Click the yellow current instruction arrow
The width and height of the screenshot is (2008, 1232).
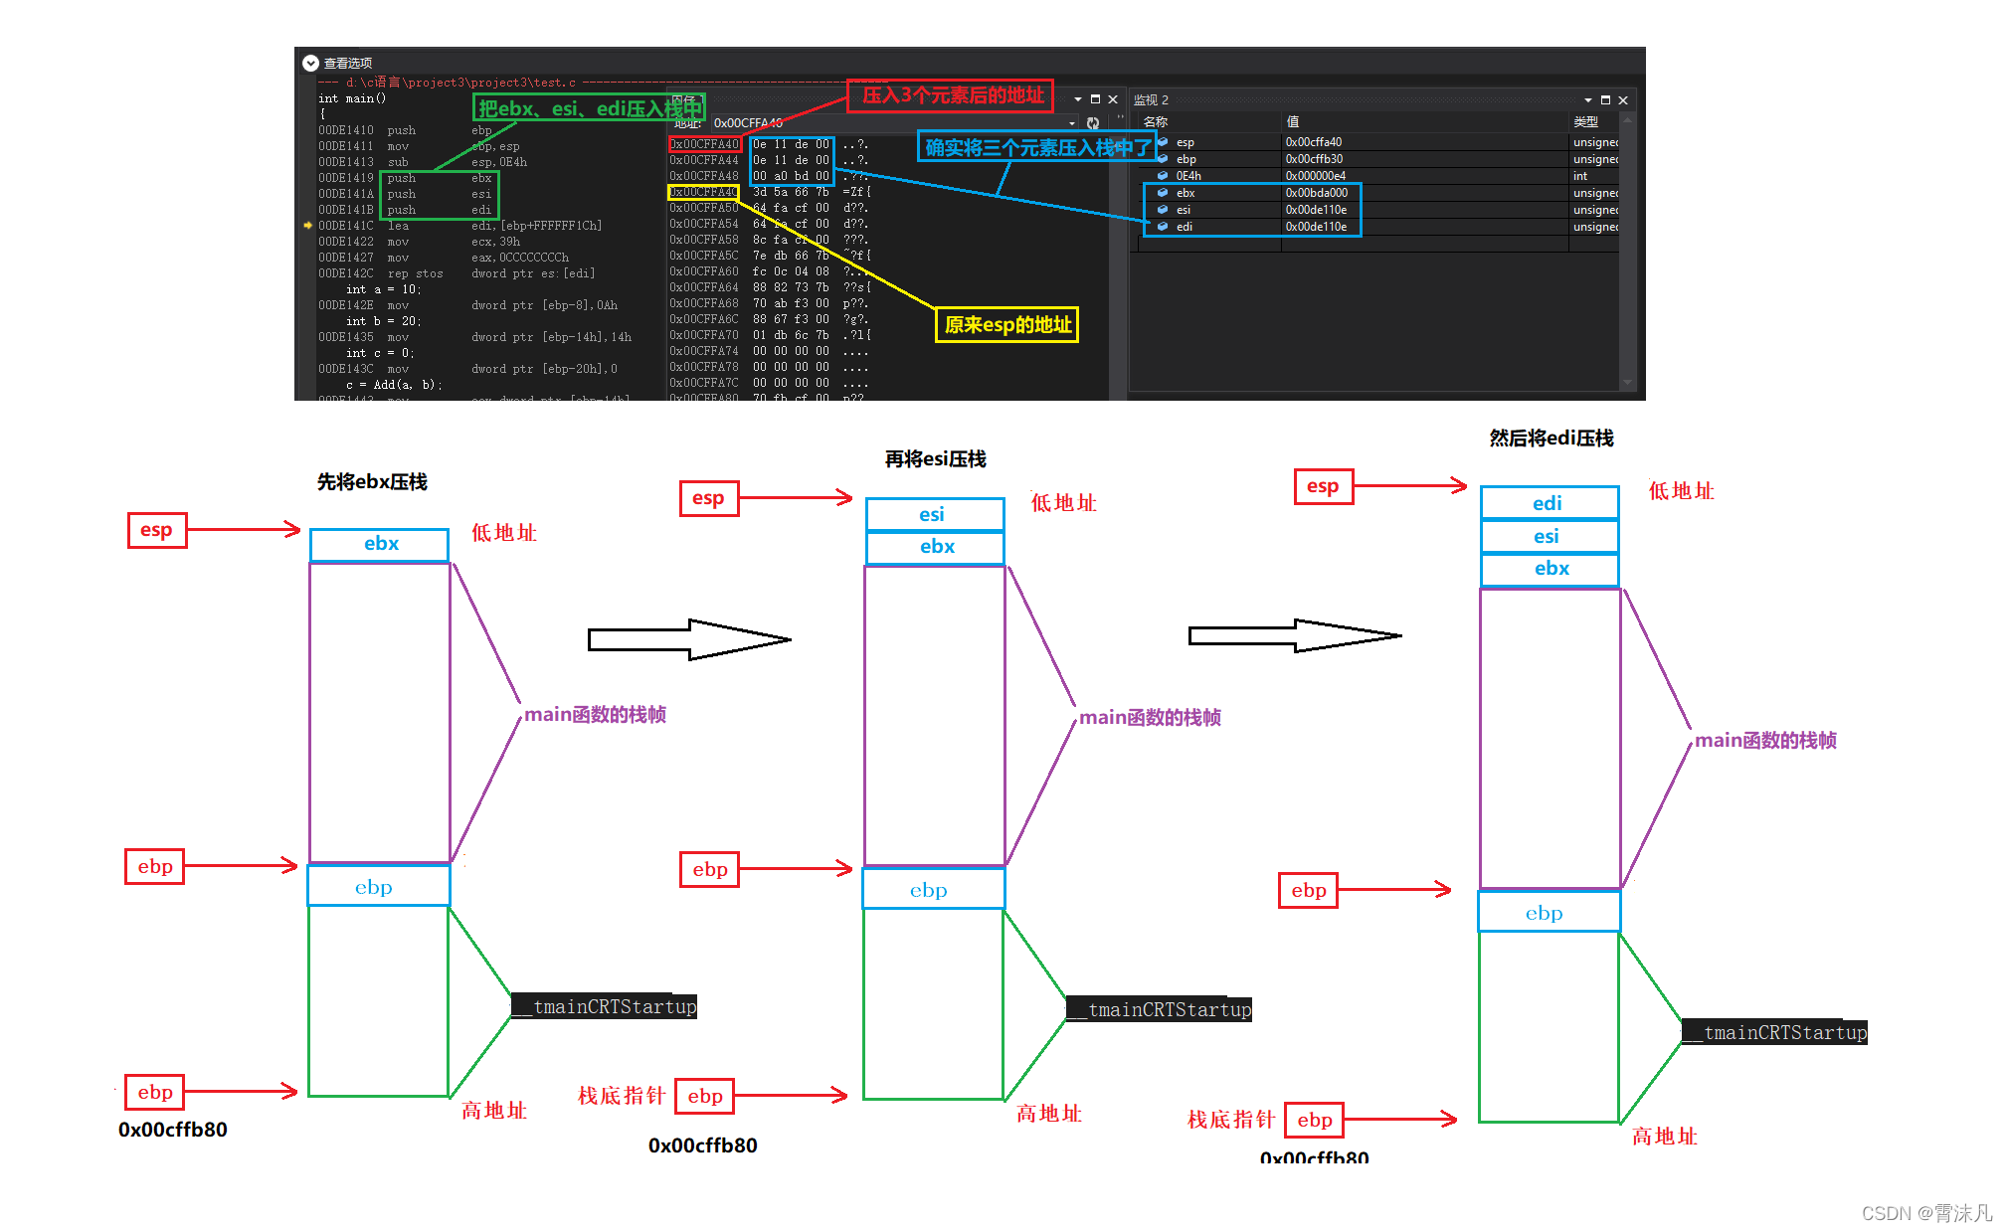click(x=308, y=226)
